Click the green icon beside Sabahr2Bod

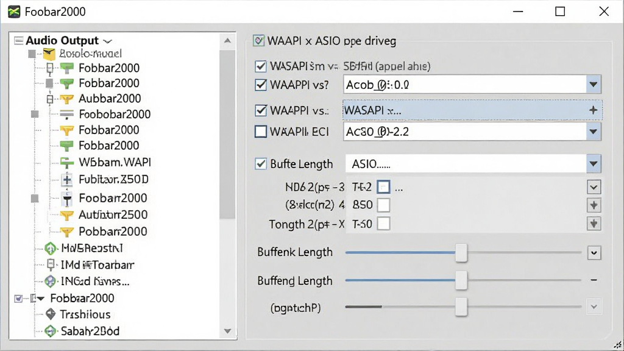click(x=50, y=331)
